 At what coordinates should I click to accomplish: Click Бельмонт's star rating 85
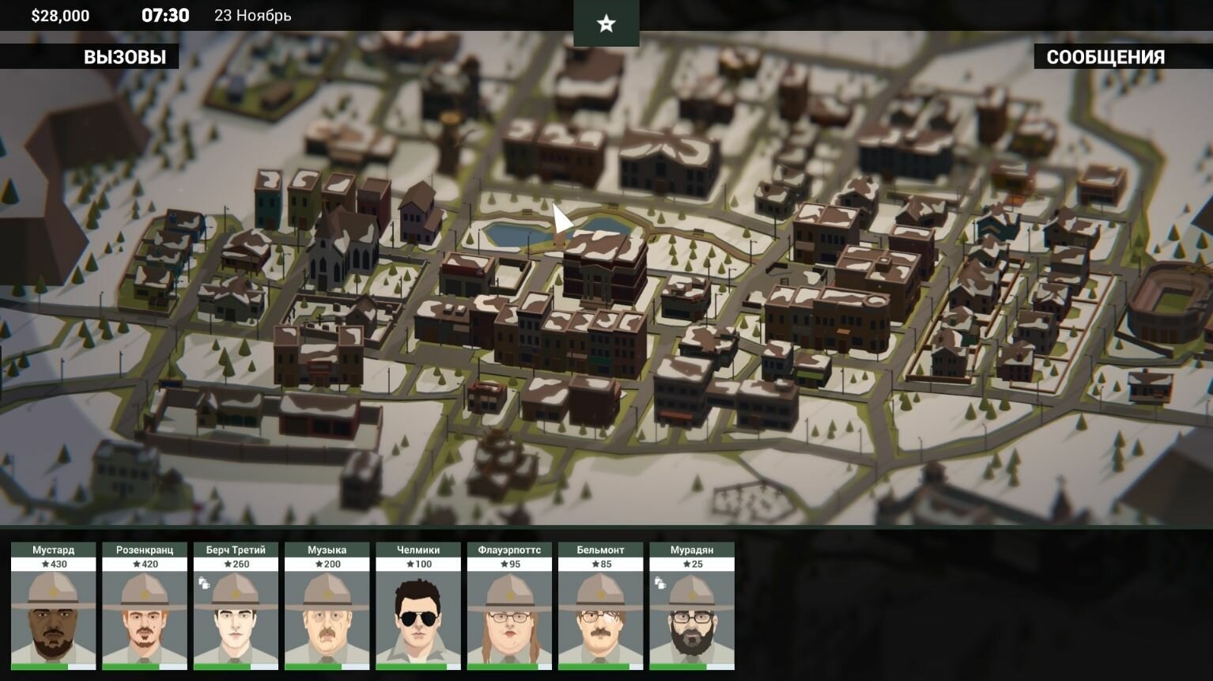[x=600, y=564]
